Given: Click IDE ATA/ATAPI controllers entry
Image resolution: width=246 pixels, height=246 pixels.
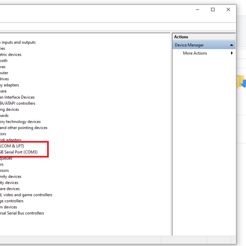Looking at the screenshot, I should (18, 103).
